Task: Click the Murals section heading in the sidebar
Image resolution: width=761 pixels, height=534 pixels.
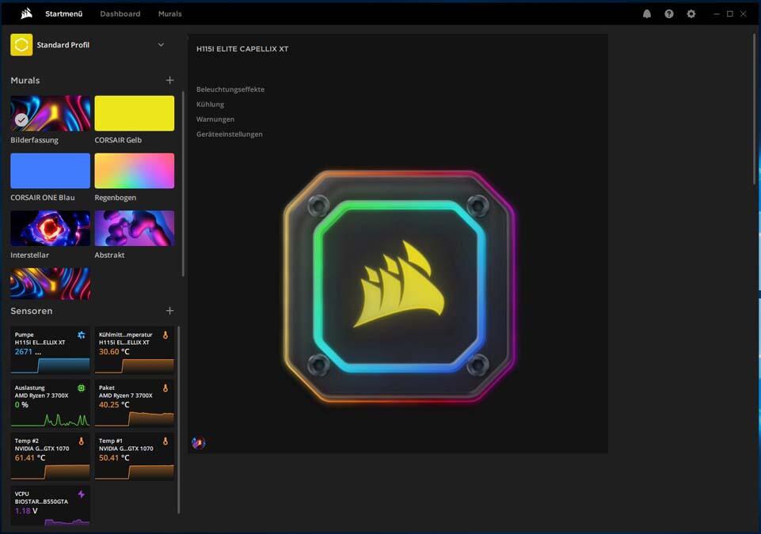Action: 25,81
